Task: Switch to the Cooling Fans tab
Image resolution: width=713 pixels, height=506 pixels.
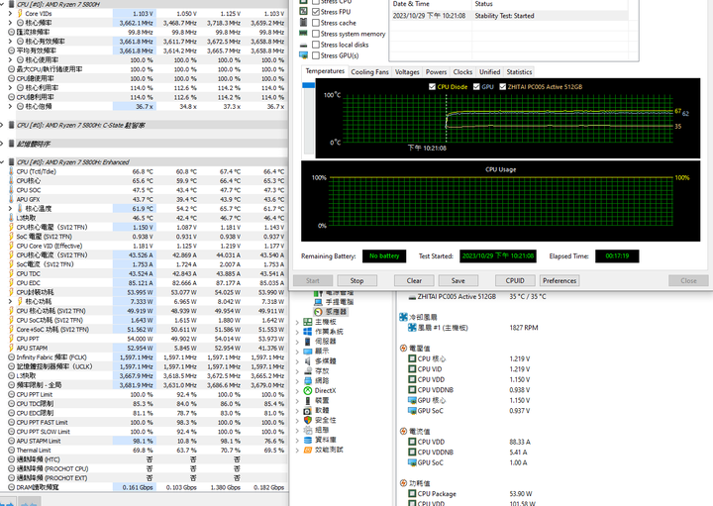Action: point(369,72)
